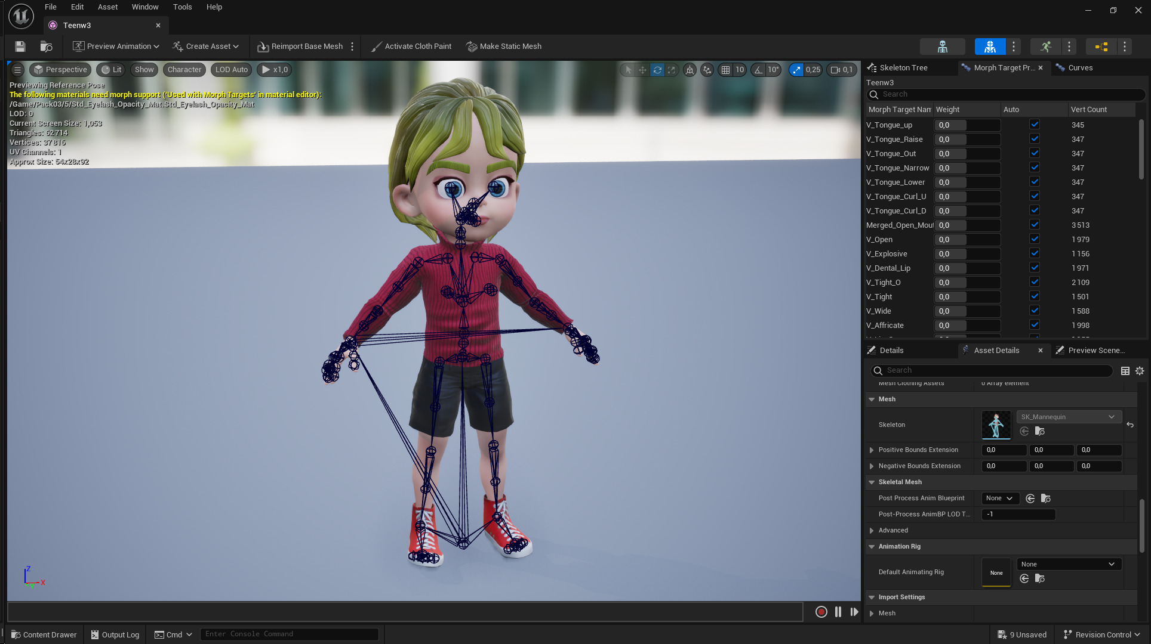Click Reimport Base Mesh button

tap(300, 47)
